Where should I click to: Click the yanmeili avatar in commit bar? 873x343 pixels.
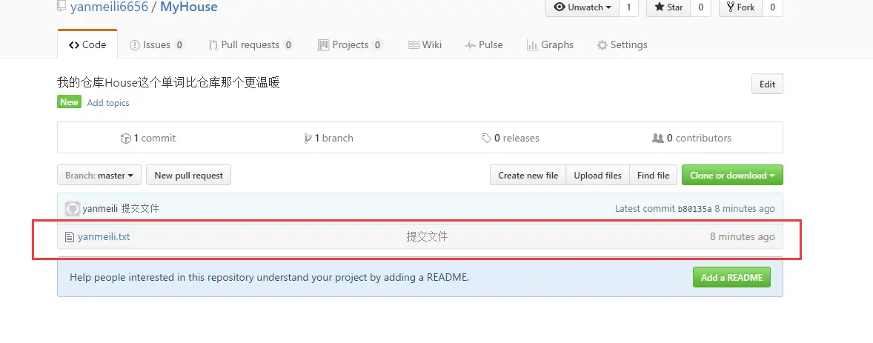tap(73, 209)
